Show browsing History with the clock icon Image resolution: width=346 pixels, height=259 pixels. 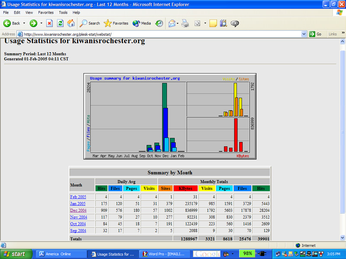pos(159,23)
